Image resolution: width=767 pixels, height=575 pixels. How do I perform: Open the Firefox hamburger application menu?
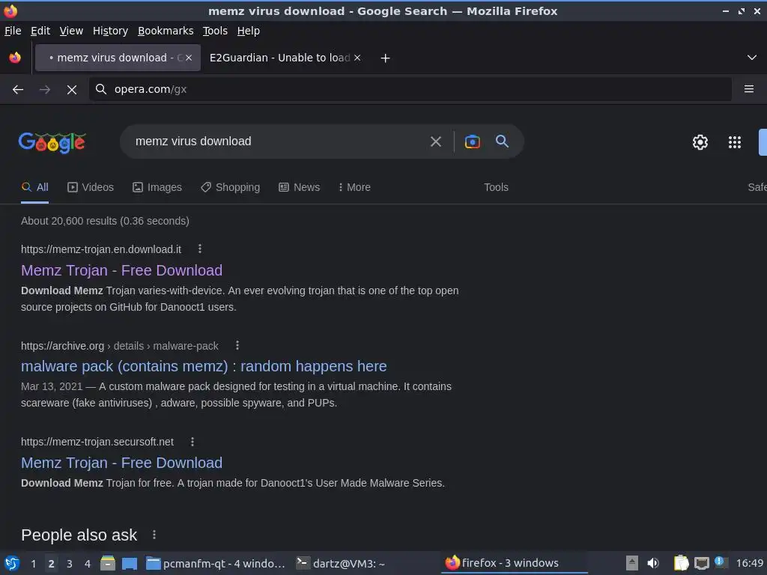[x=748, y=89]
